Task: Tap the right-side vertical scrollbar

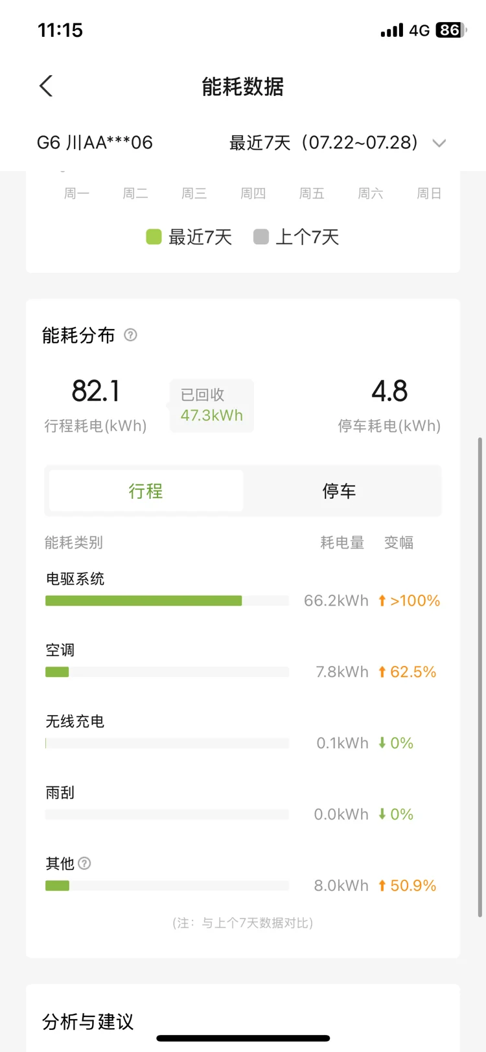Action: [480, 677]
